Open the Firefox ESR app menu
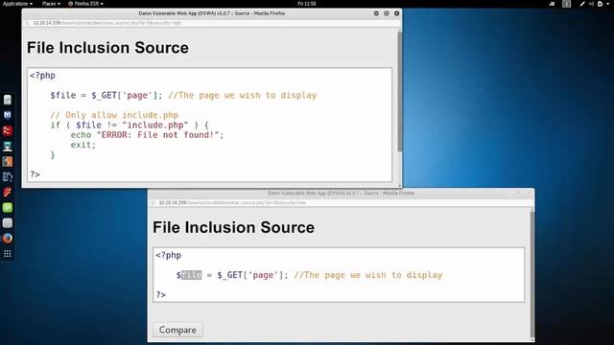 [x=85, y=4]
